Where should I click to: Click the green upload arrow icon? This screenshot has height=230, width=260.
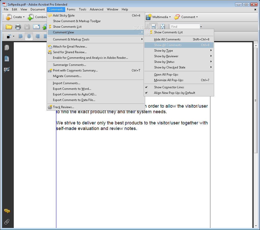click(45, 27)
